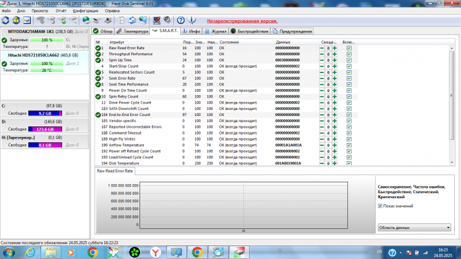Click the refresh disk information toolbar icon

click(6, 20)
